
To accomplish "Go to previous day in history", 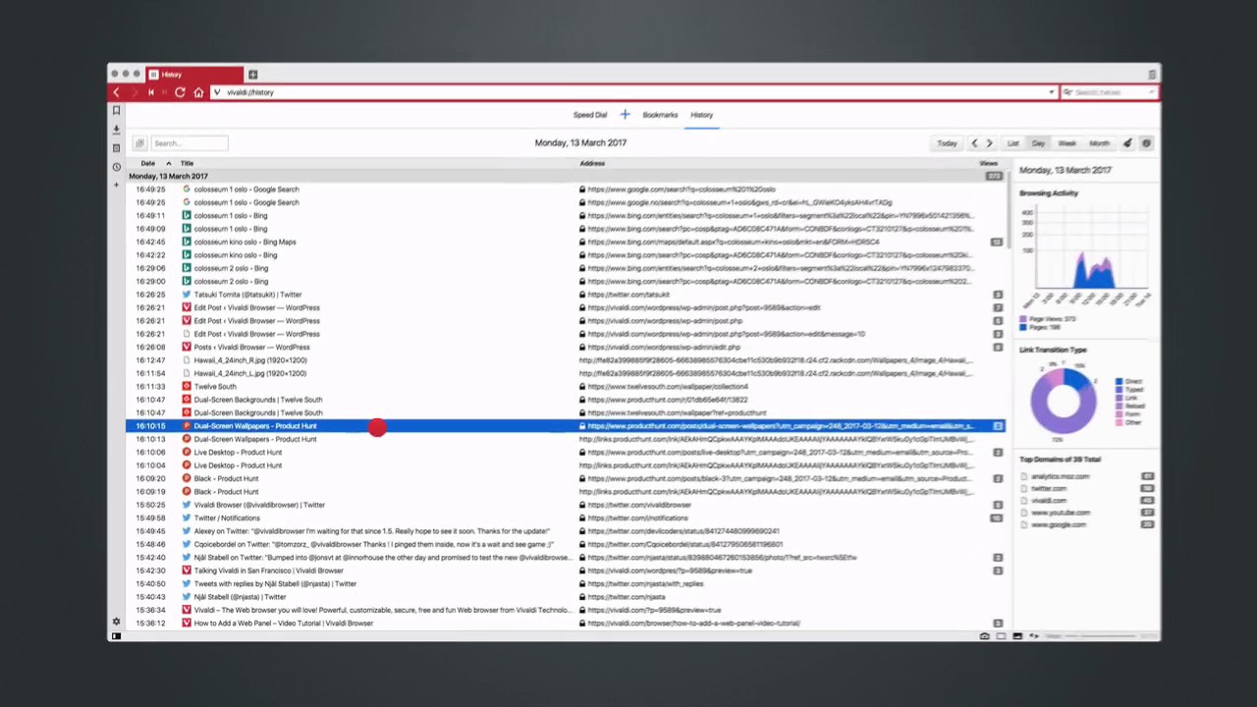I will point(974,143).
